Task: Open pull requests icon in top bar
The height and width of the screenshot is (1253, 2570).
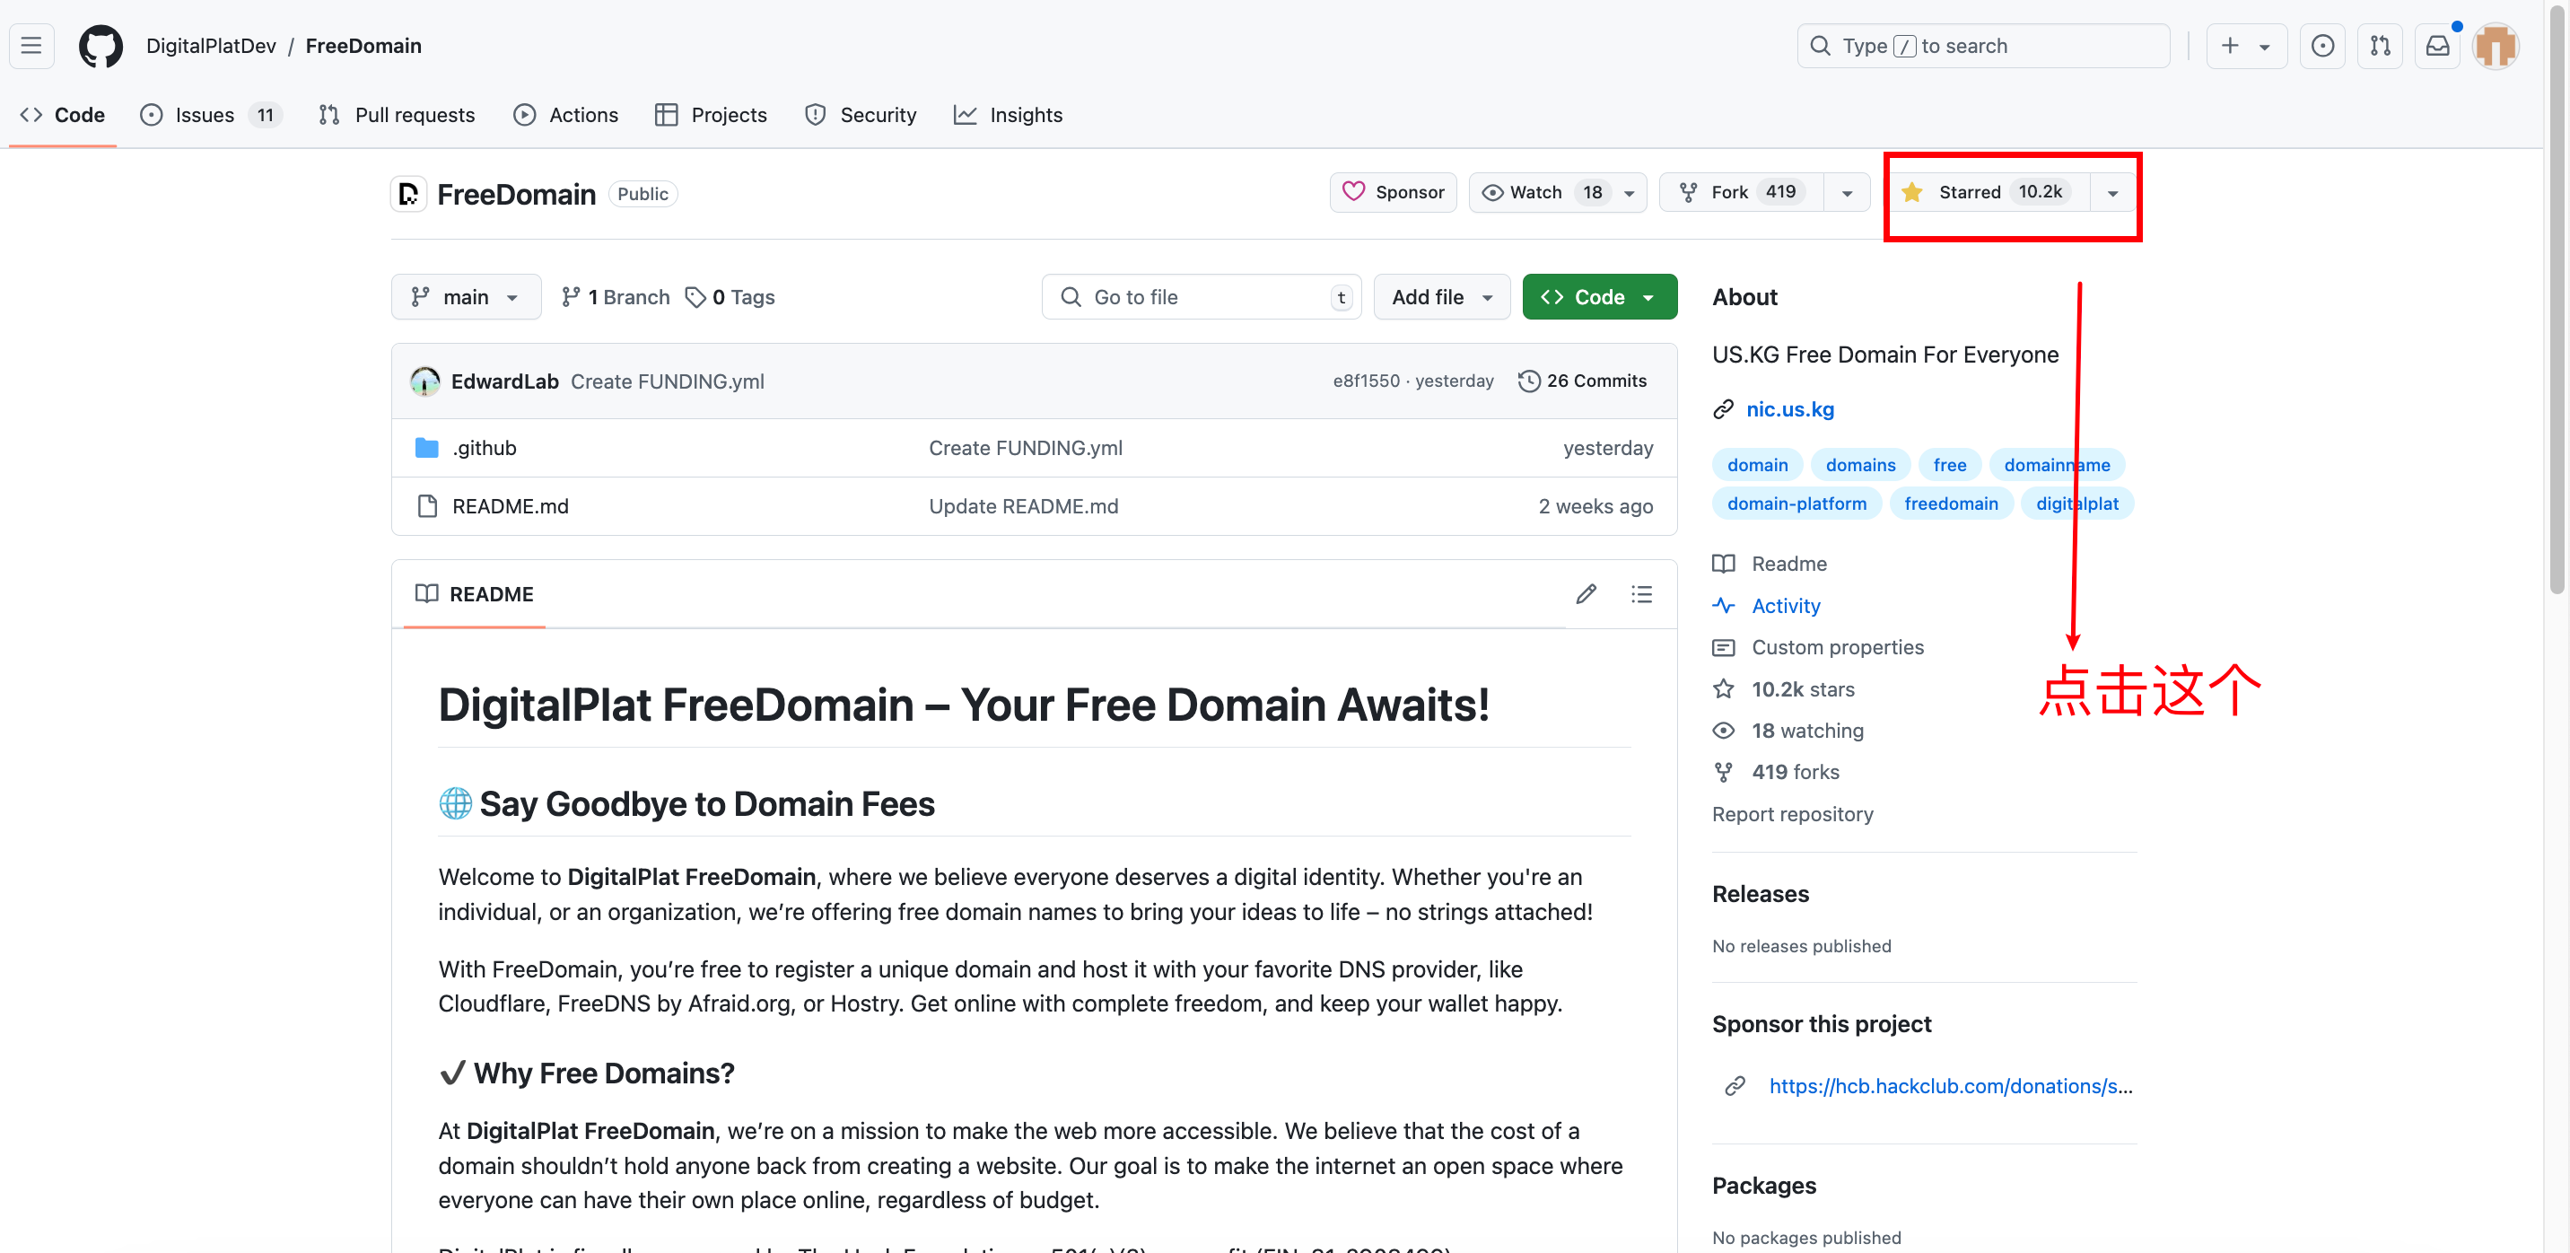Action: point(2380,46)
